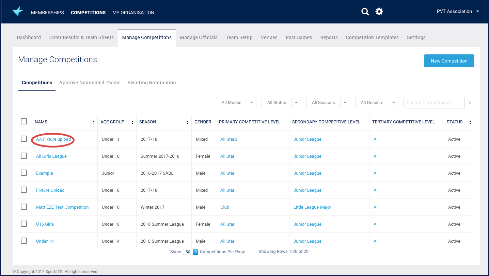Viewport: 489px width, 276px height.
Task: Click the Little League Major link
Action: click(x=312, y=207)
